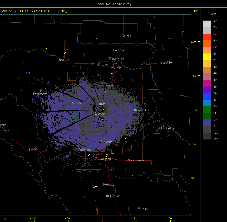Click the 100 tick on the right axis
This screenshot has width=227, height=222.
pos(193,42)
